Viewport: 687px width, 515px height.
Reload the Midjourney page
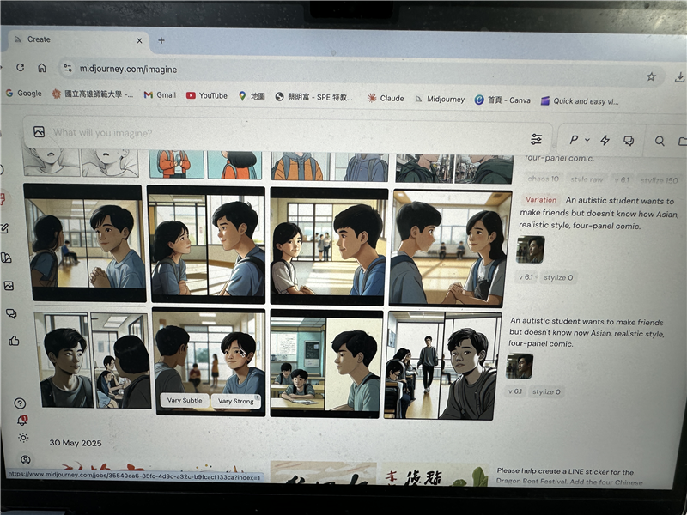(20, 68)
